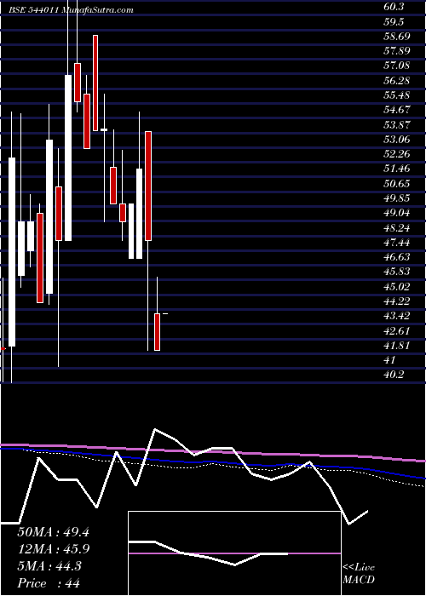Click the 42.61 price axis label
This screenshot has height=596, width=426.
tap(399, 330)
